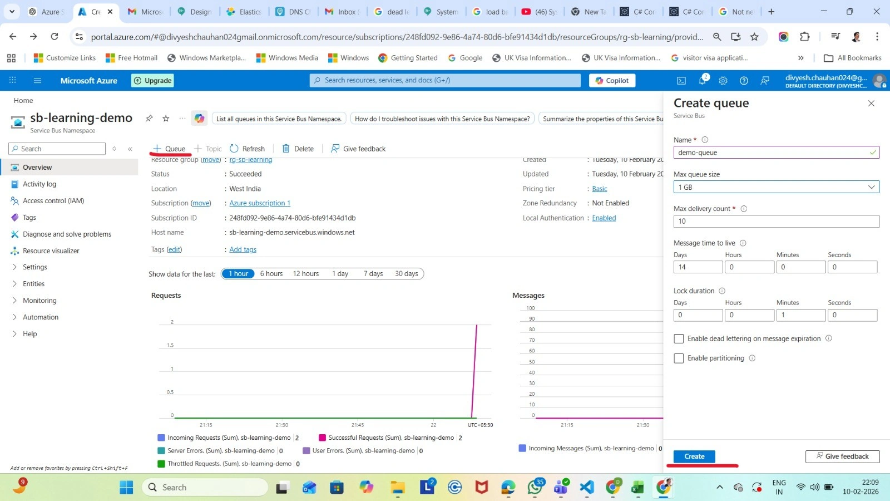The width and height of the screenshot is (890, 501).
Task: Toggle Incoming Requests legend color swatch
Action: (x=161, y=438)
